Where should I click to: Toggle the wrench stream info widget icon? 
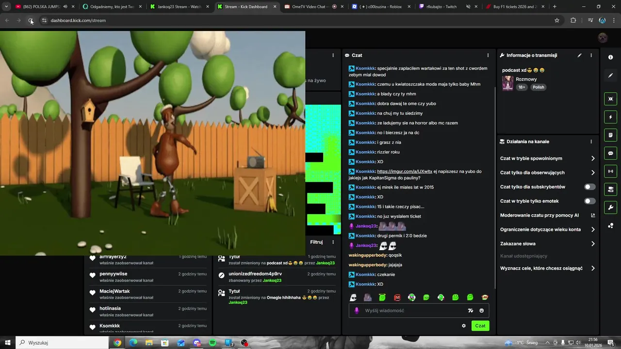tap(610, 207)
